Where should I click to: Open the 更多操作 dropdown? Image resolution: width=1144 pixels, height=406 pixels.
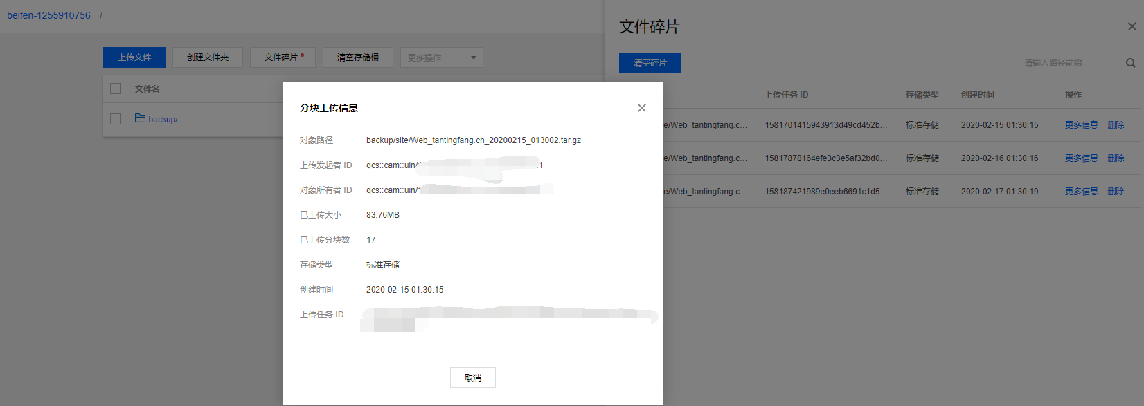[x=442, y=57]
